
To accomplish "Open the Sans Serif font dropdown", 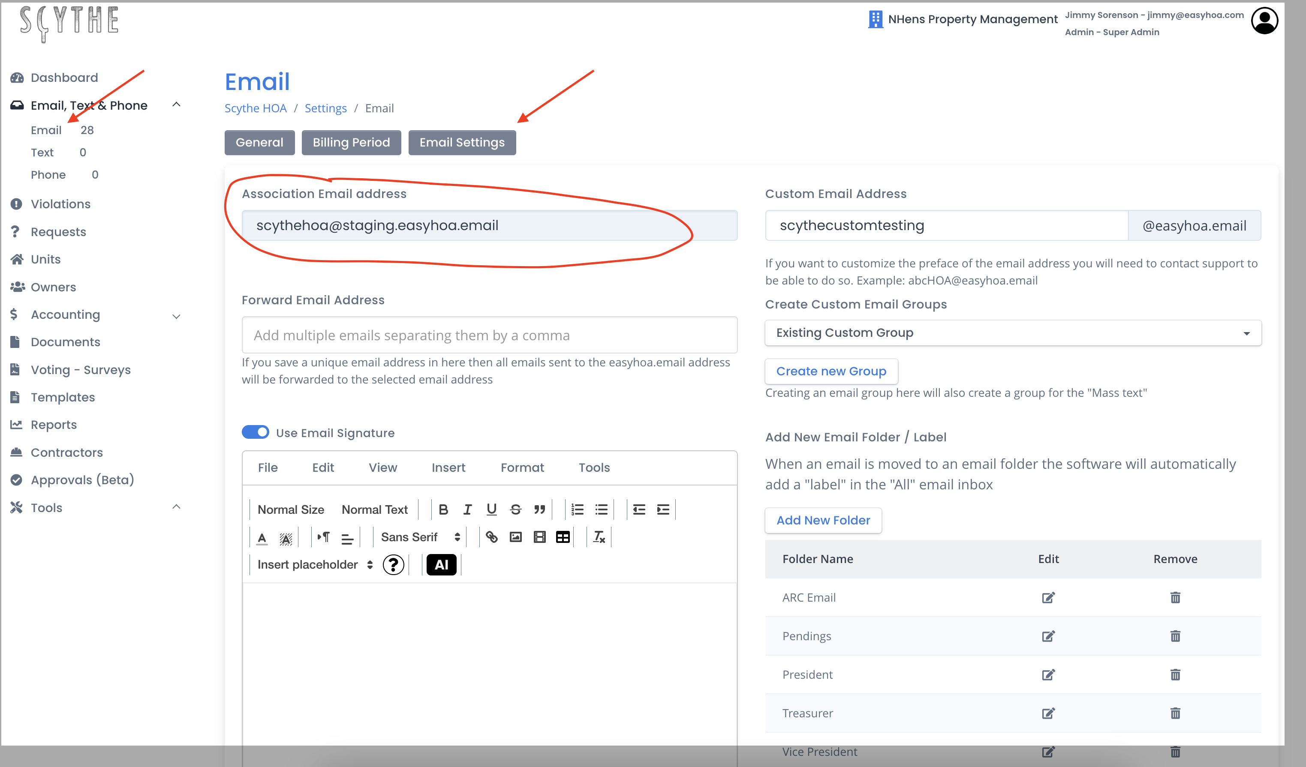I will (x=420, y=538).
